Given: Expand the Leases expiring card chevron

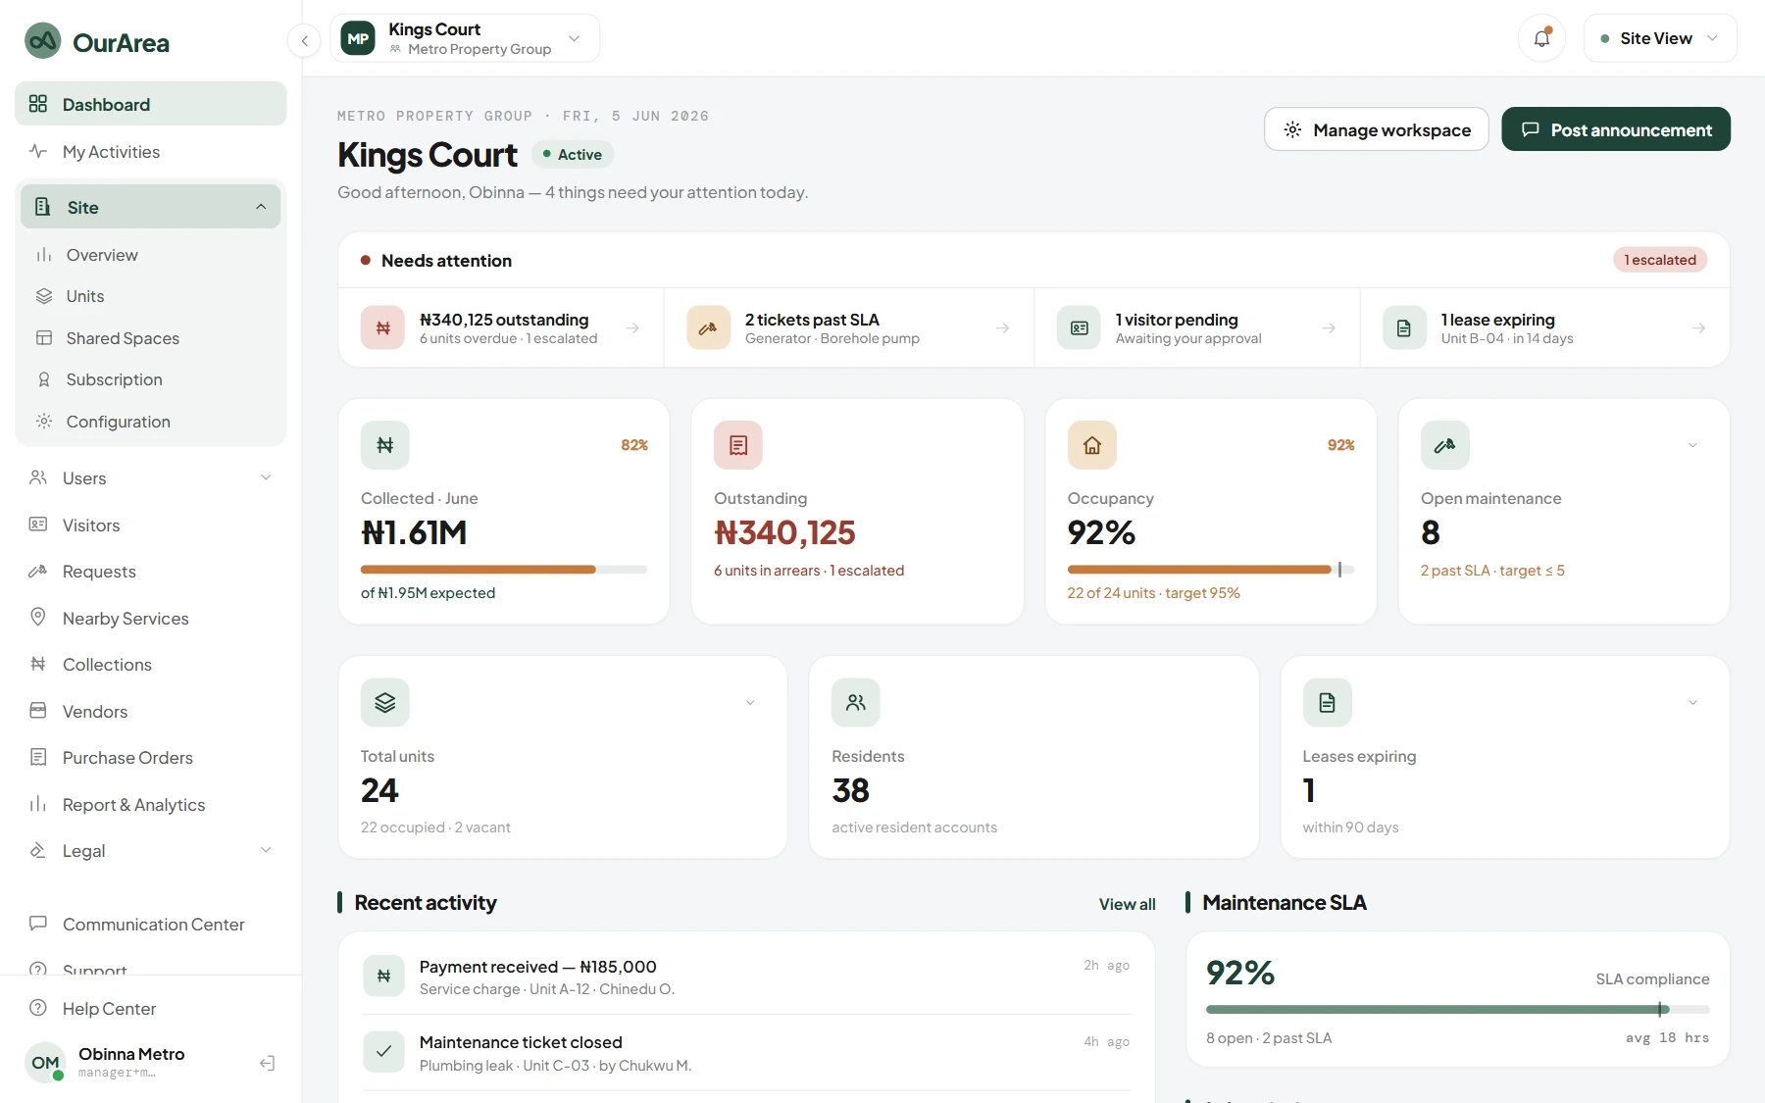Looking at the screenshot, I should 1692,702.
